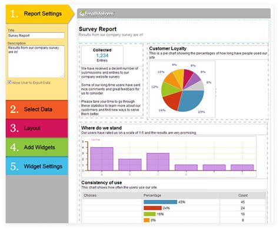Click inside the Description text area

tap(36, 62)
